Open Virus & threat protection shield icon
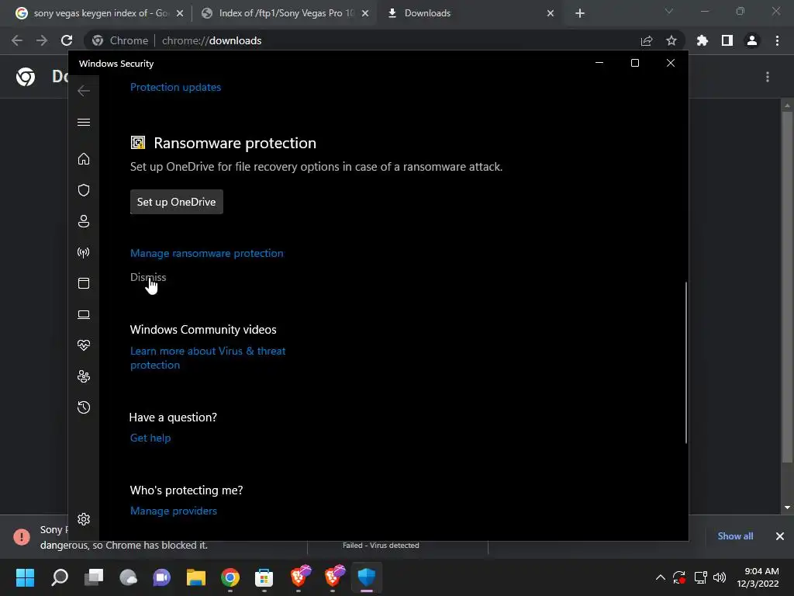Viewport: 794px width, 596px height. pos(84,190)
